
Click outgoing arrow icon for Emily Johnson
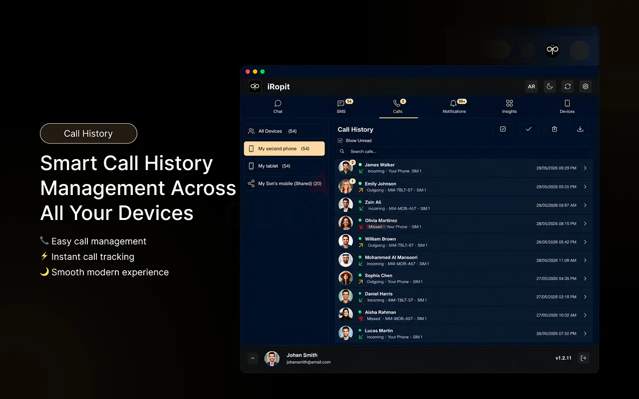click(x=361, y=190)
